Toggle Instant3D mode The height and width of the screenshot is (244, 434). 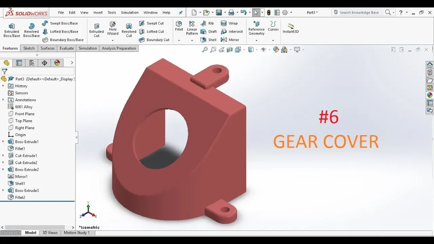pyautogui.click(x=291, y=28)
